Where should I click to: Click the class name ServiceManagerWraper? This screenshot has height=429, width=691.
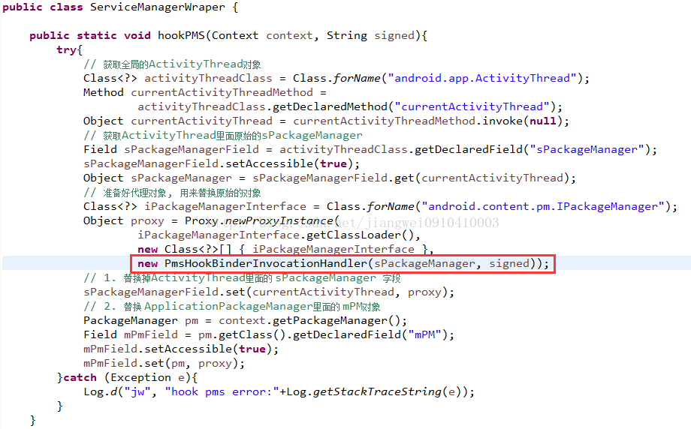[157, 7]
